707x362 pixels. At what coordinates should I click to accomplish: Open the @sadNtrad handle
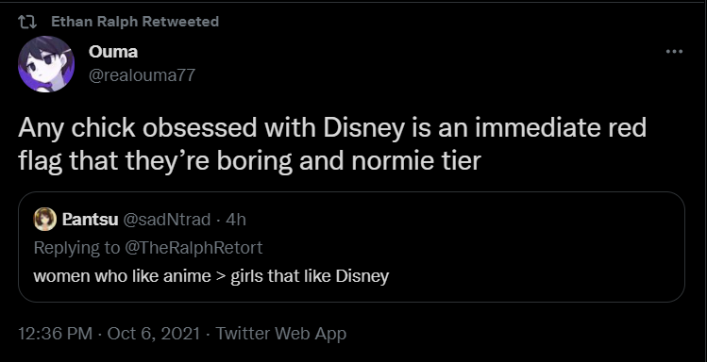166,220
